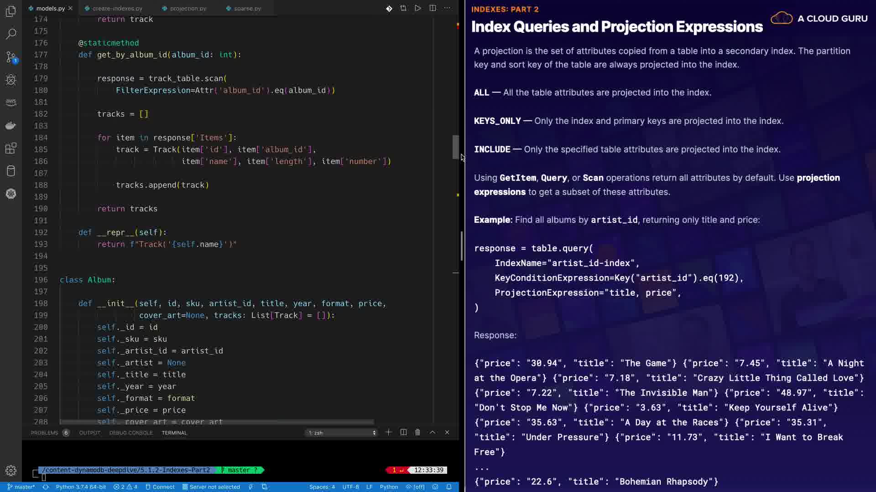876x492 pixels.
Task: Split the editor right
Action: coord(433,8)
